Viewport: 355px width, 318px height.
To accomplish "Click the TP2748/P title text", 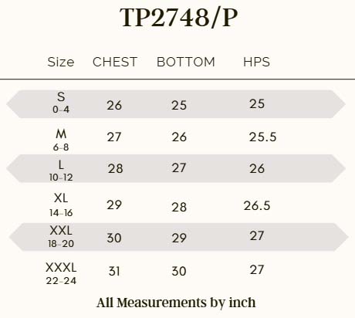I will click(178, 18).
